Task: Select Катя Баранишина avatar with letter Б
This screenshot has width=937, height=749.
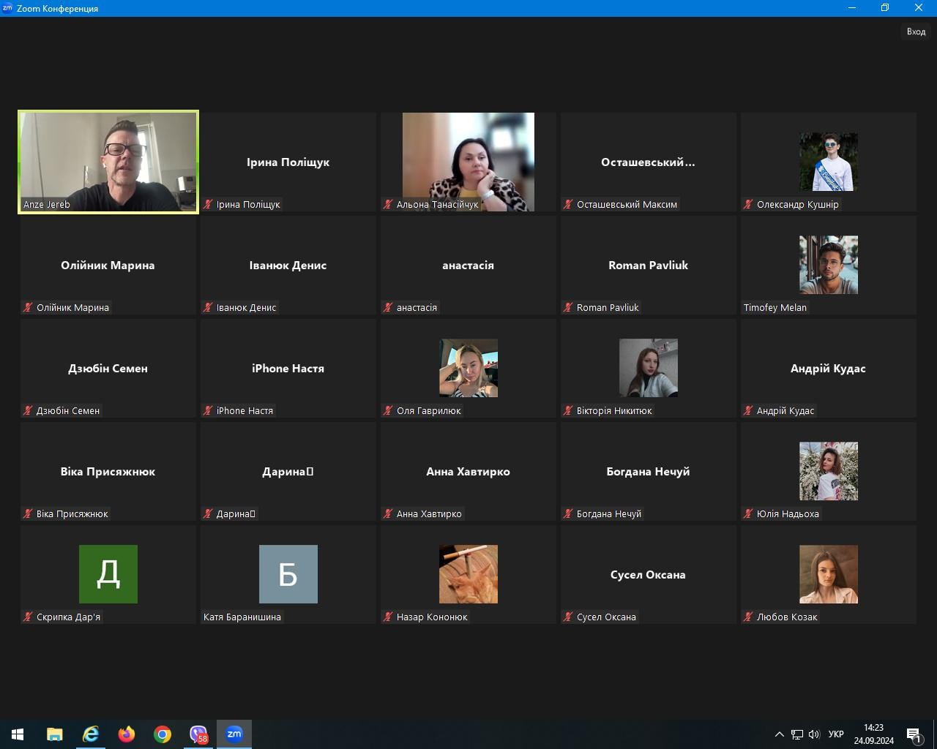Action: [288, 574]
